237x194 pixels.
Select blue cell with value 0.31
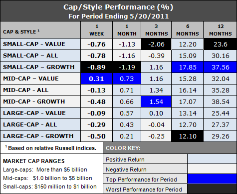97,78
